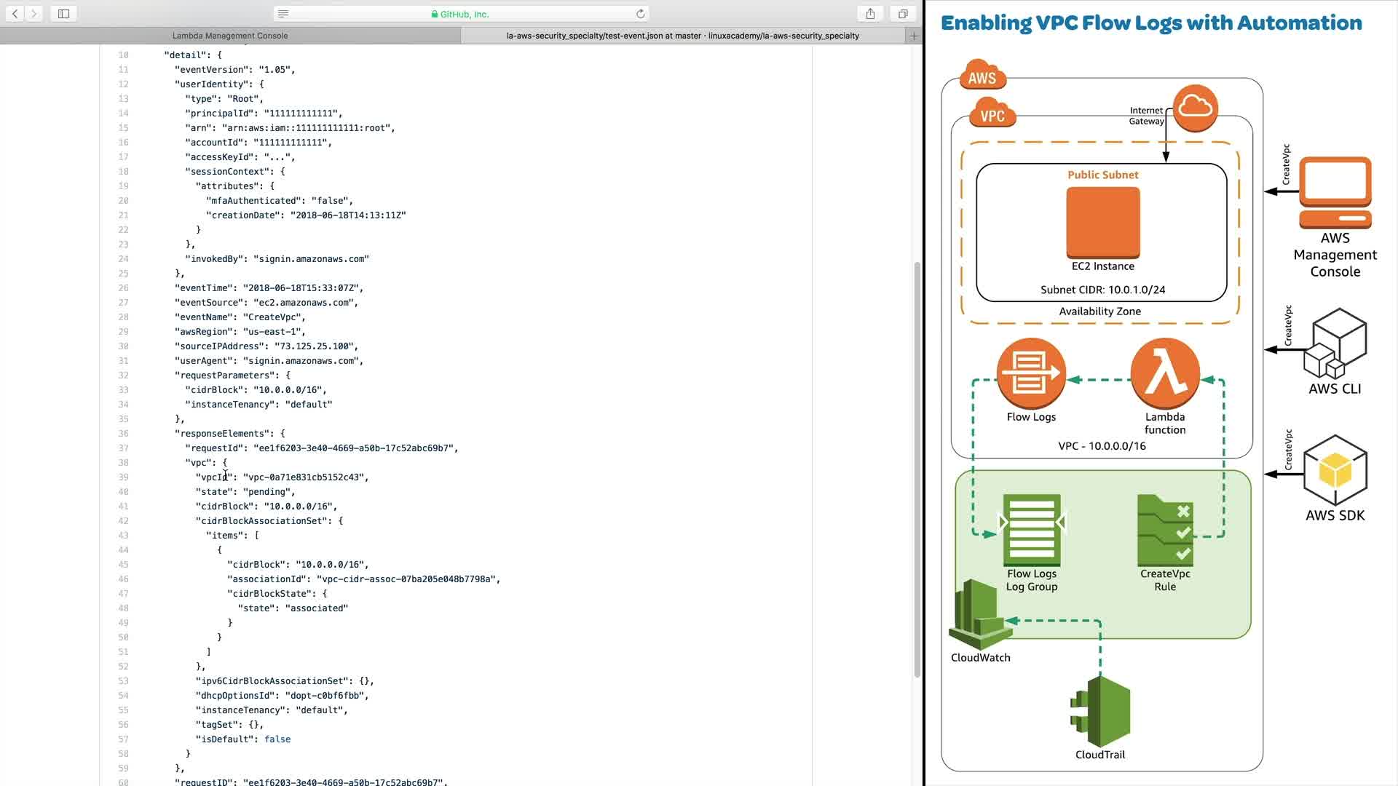Click the show all tabs icon
Image resolution: width=1398 pixels, height=786 pixels.
point(903,14)
